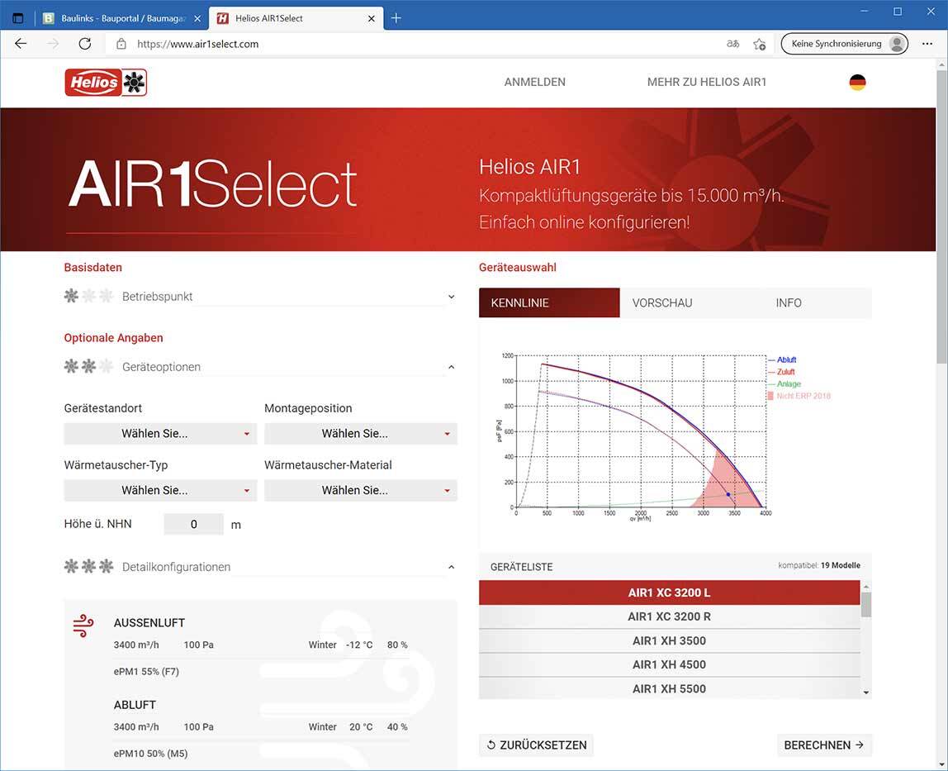
Task: Open the VORSCHAU tab
Action: click(x=662, y=302)
